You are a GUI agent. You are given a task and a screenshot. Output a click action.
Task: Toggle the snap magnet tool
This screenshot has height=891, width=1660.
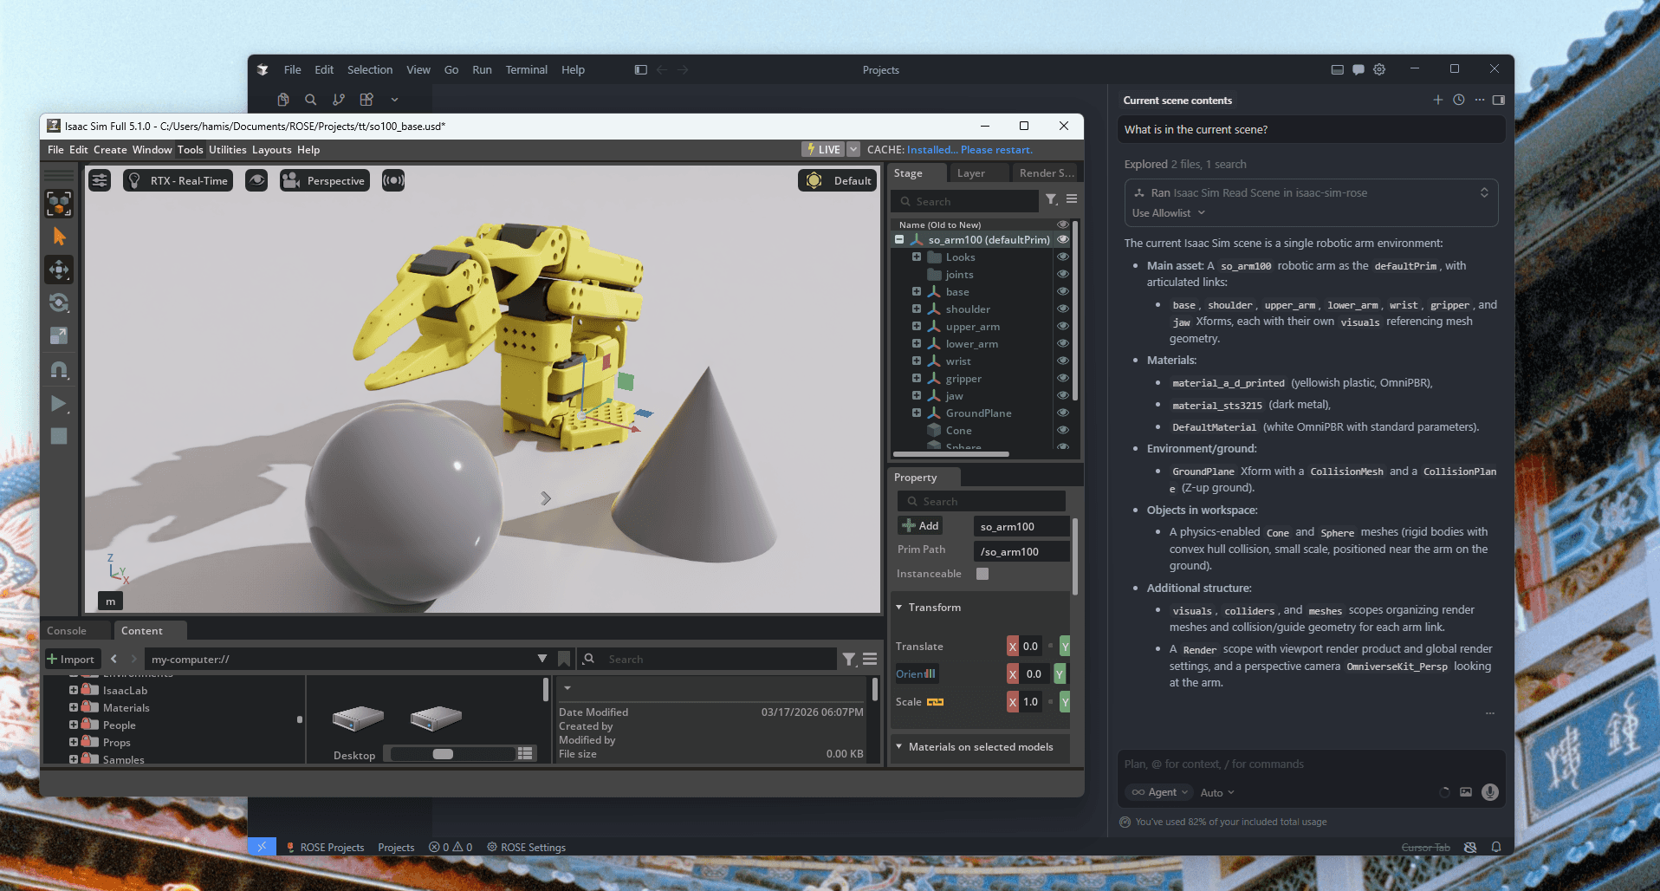[x=59, y=370]
